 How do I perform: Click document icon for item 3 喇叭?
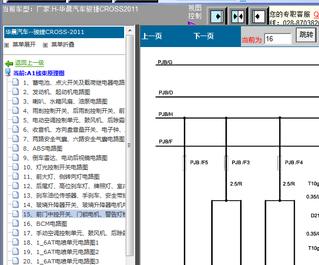(16, 101)
